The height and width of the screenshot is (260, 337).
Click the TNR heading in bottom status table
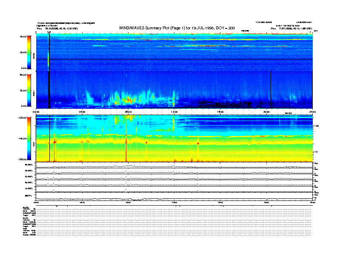tap(25, 229)
